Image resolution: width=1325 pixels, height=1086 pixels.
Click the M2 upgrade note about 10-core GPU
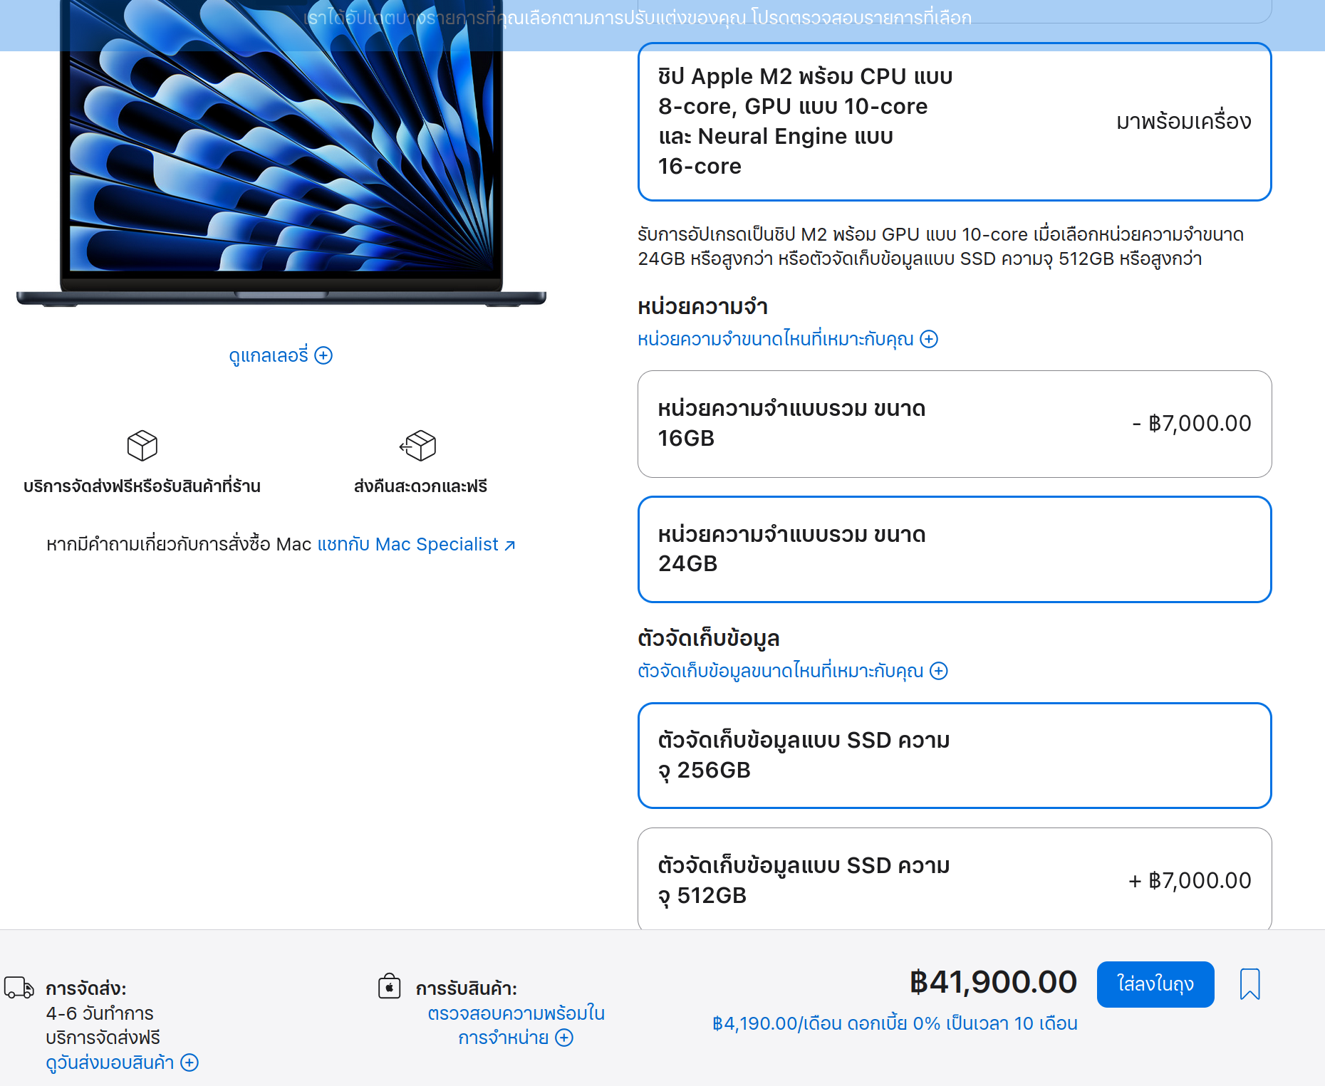click(940, 246)
